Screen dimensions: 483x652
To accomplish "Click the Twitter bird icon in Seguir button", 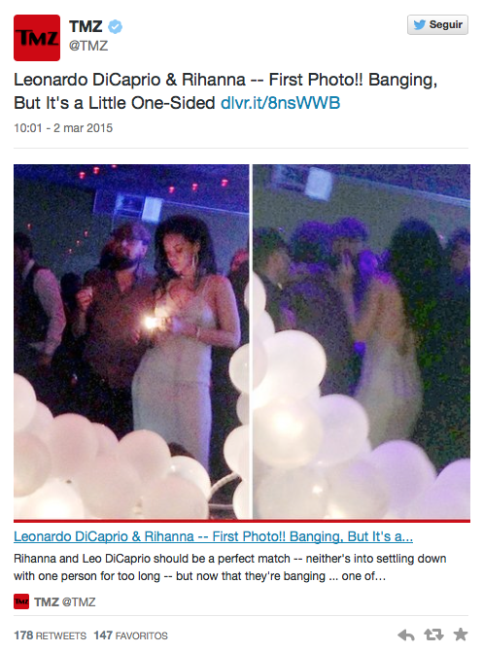I will 420,25.
